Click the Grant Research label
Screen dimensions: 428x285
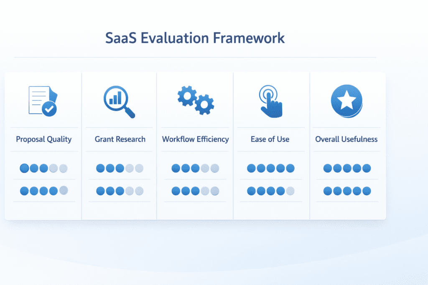pos(120,139)
